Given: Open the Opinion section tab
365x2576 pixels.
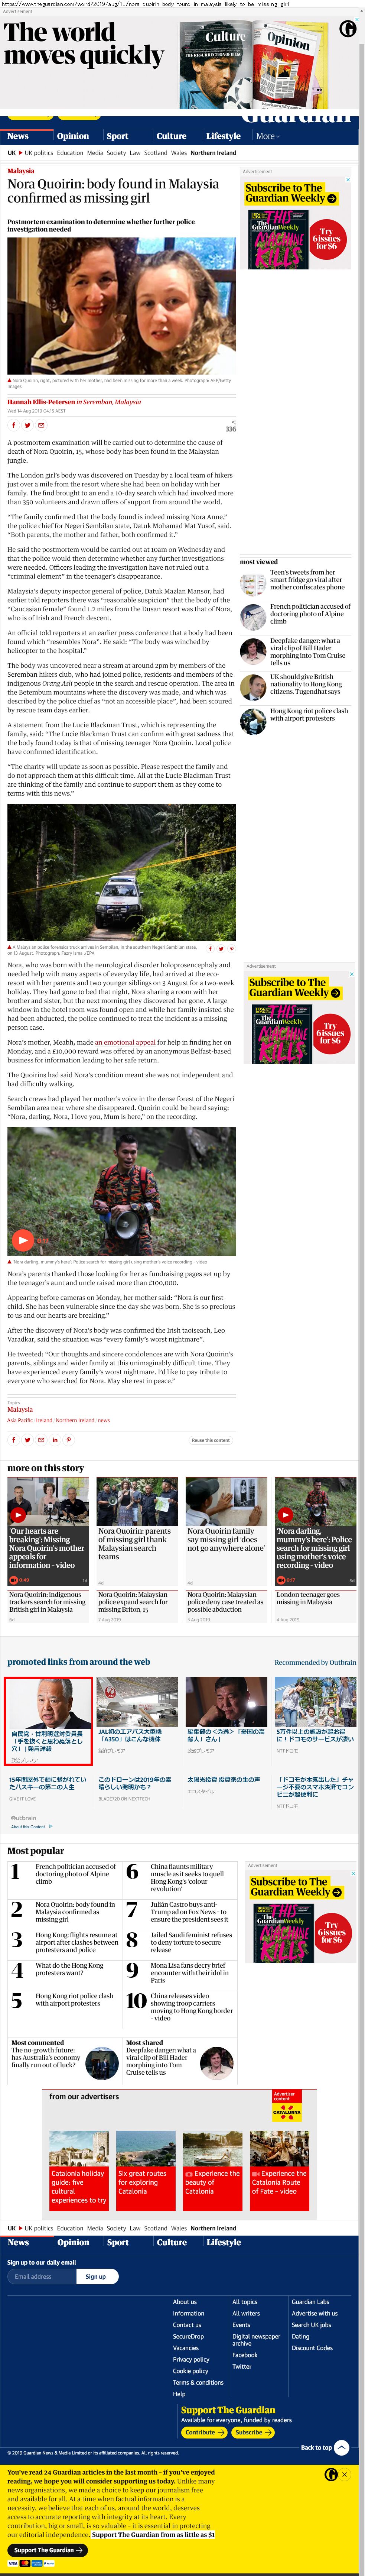Looking at the screenshot, I should coord(73,136).
